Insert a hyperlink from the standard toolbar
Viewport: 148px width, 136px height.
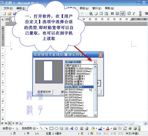(x=91, y=14)
